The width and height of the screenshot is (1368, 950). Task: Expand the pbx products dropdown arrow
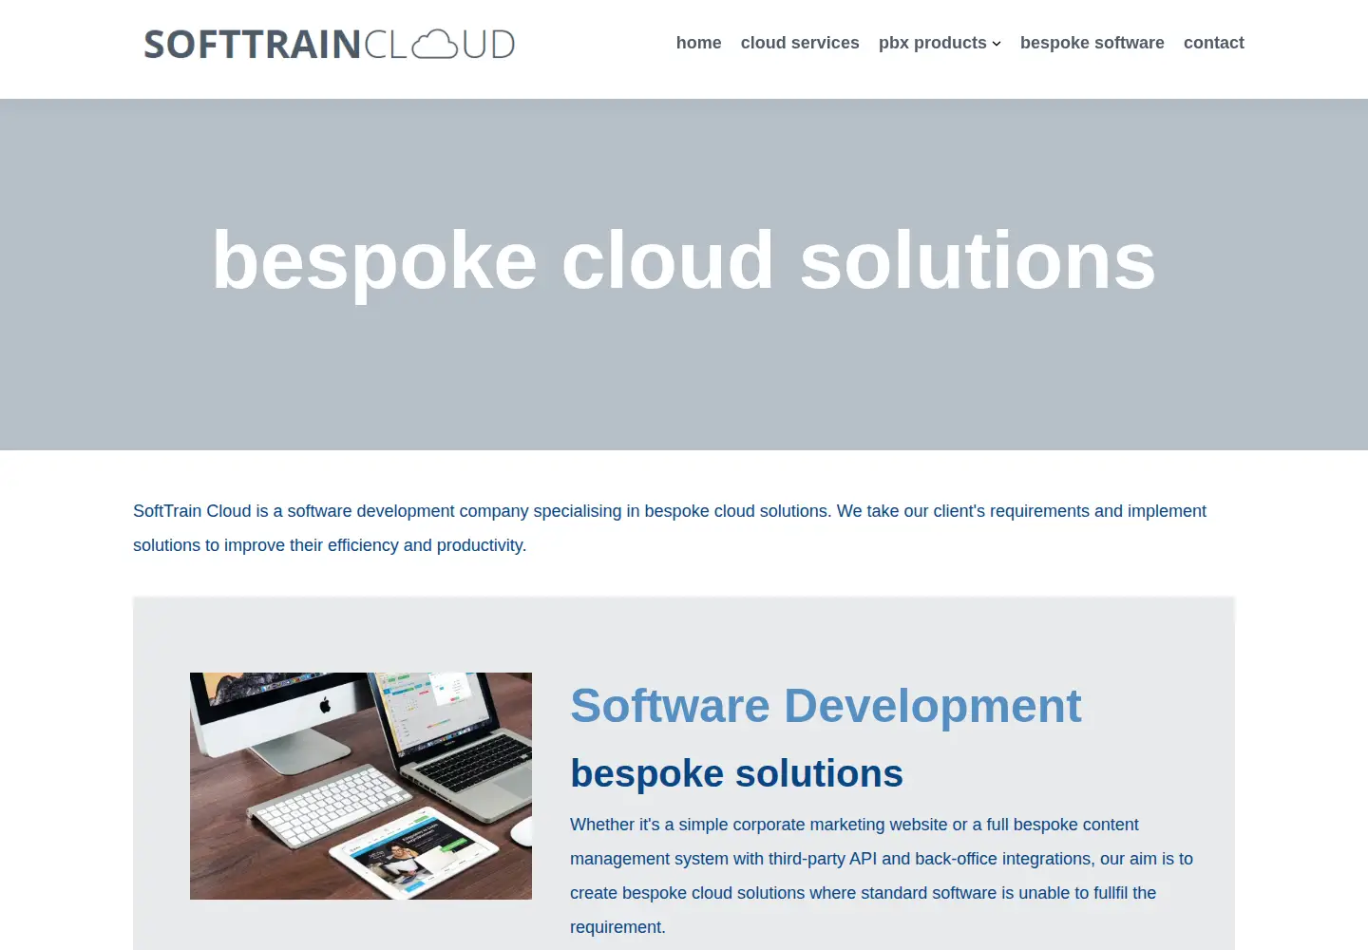997,44
